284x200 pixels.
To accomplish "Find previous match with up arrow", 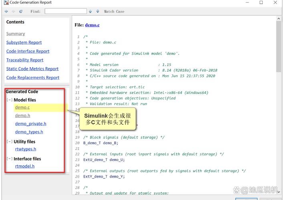I will point(91,12).
